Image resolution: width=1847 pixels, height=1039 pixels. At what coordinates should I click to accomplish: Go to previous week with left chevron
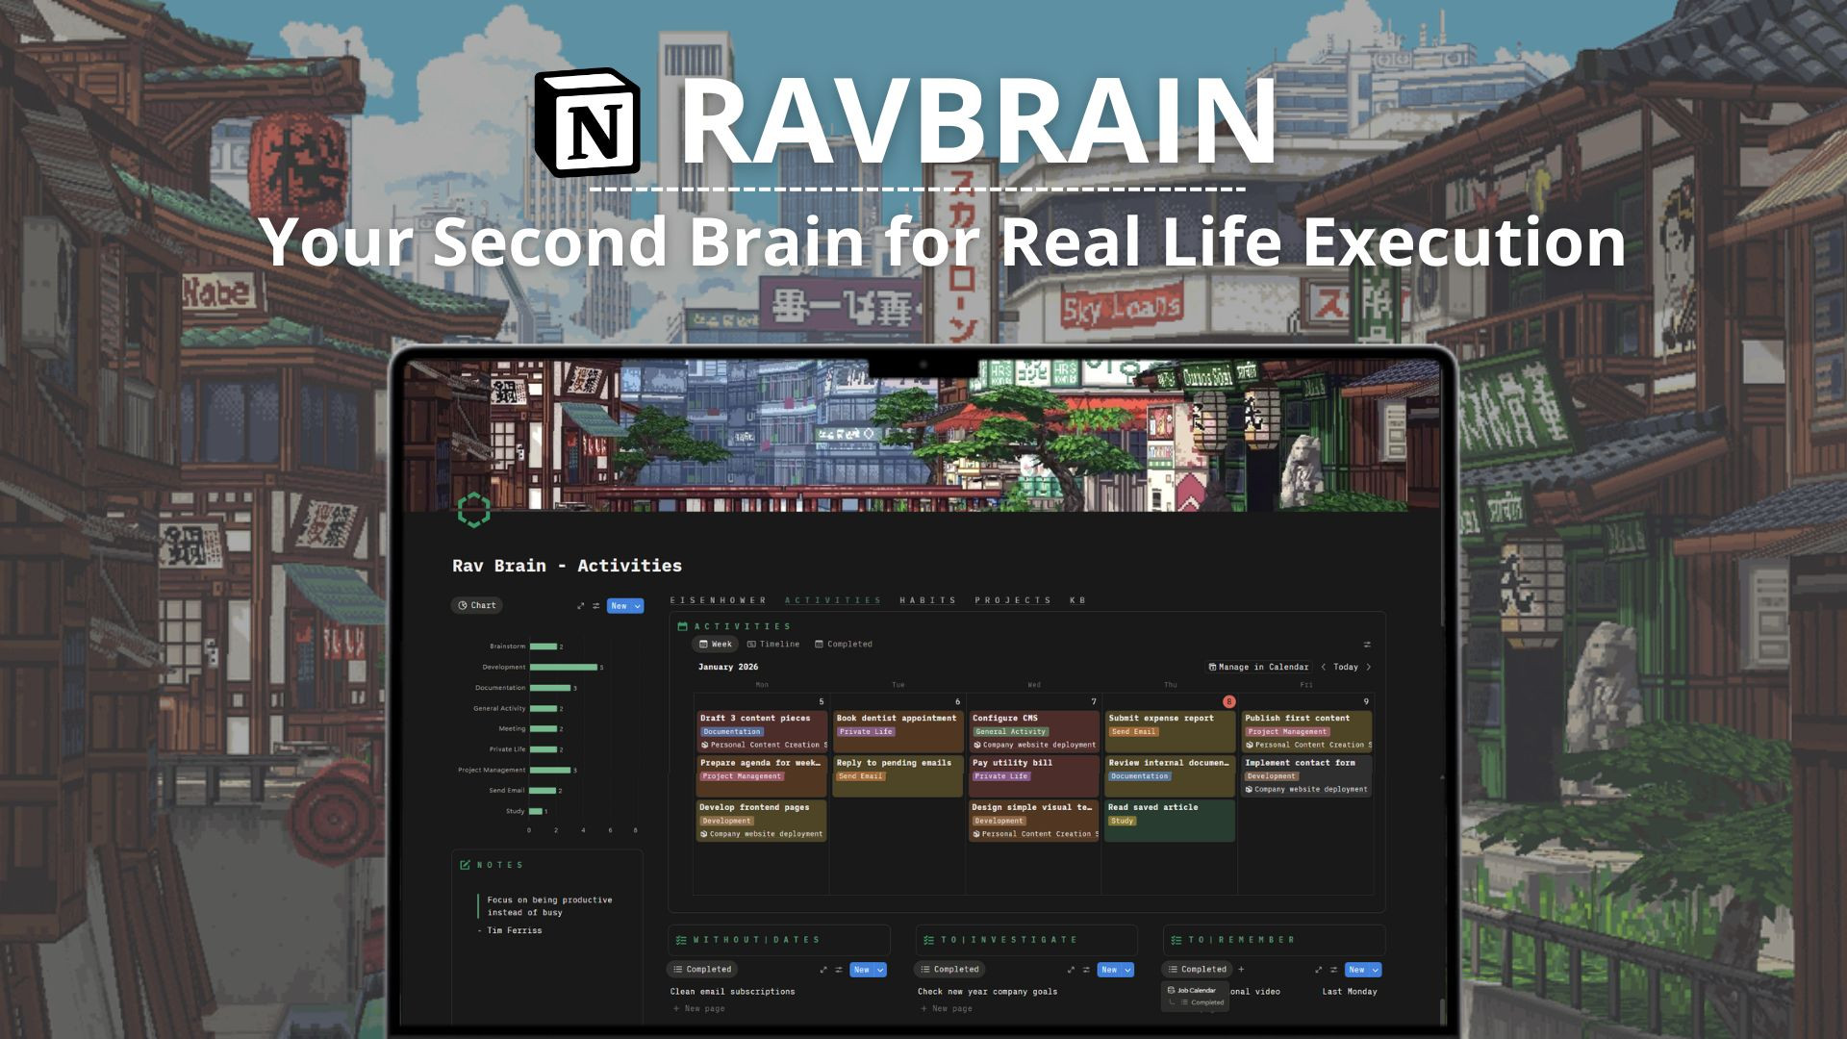1324,667
